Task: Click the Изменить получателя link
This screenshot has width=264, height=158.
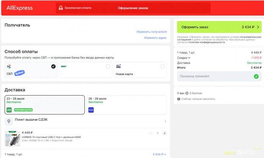Action: [152, 32]
